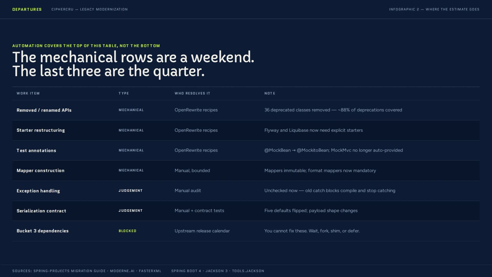
Task: Select the 'Bucket 3 dependencies' row title
Action: (43, 231)
